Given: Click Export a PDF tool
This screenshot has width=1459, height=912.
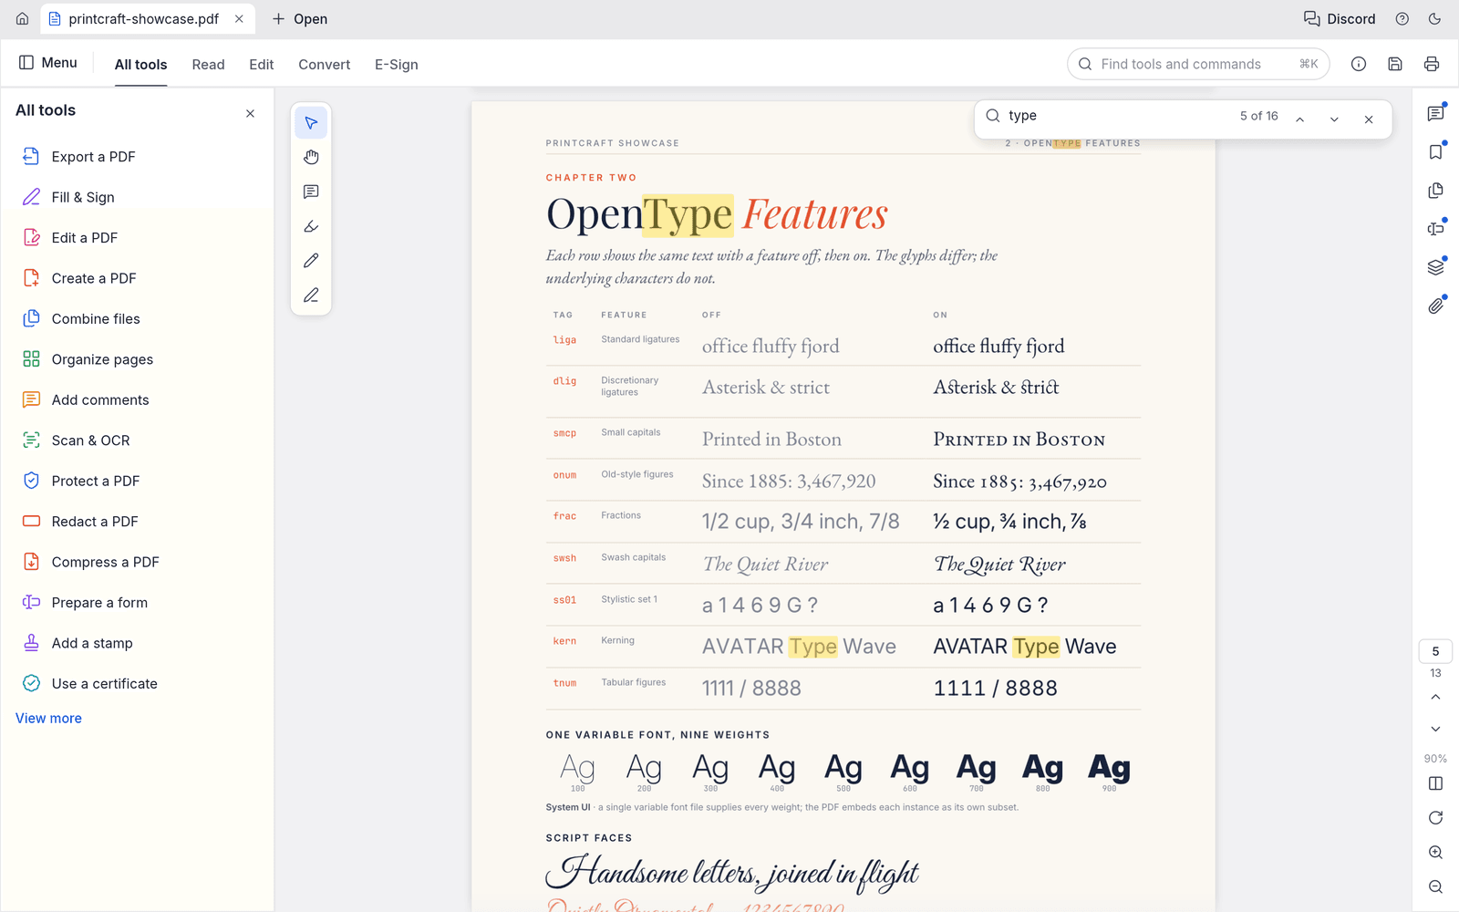Looking at the screenshot, I should click(x=137, y=157).
